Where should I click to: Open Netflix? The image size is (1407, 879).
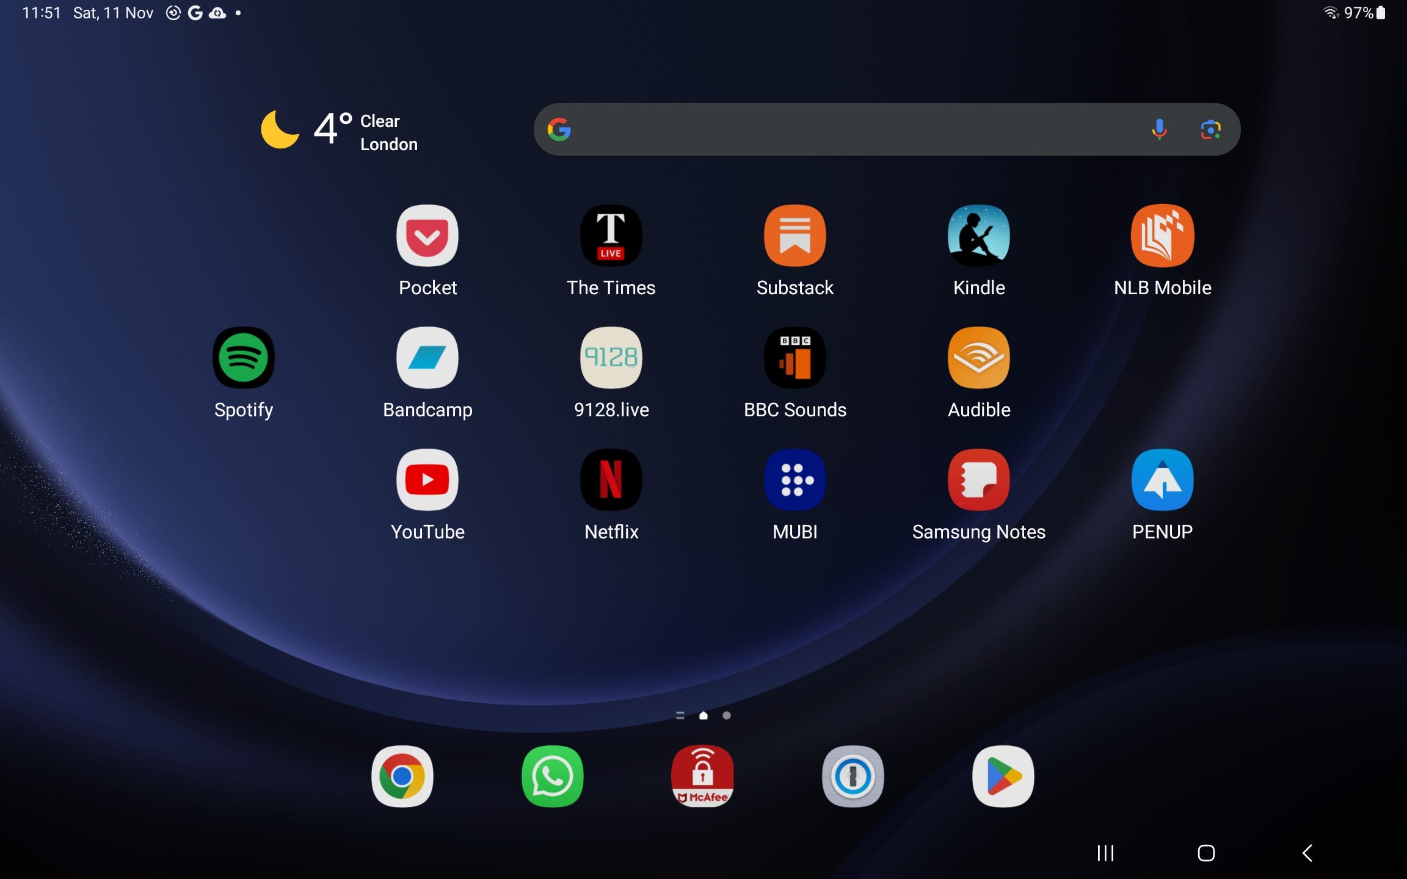(x=611, y=480)
